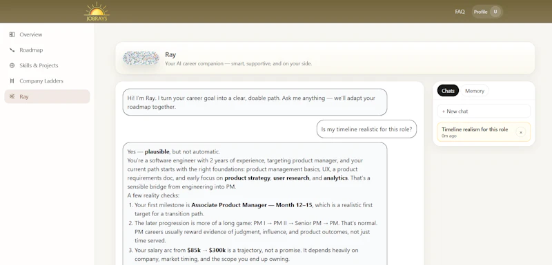Screen dimensions: 552x265
Task: Click the '$85k → $300k' salary text
Action: coord(206,251)
